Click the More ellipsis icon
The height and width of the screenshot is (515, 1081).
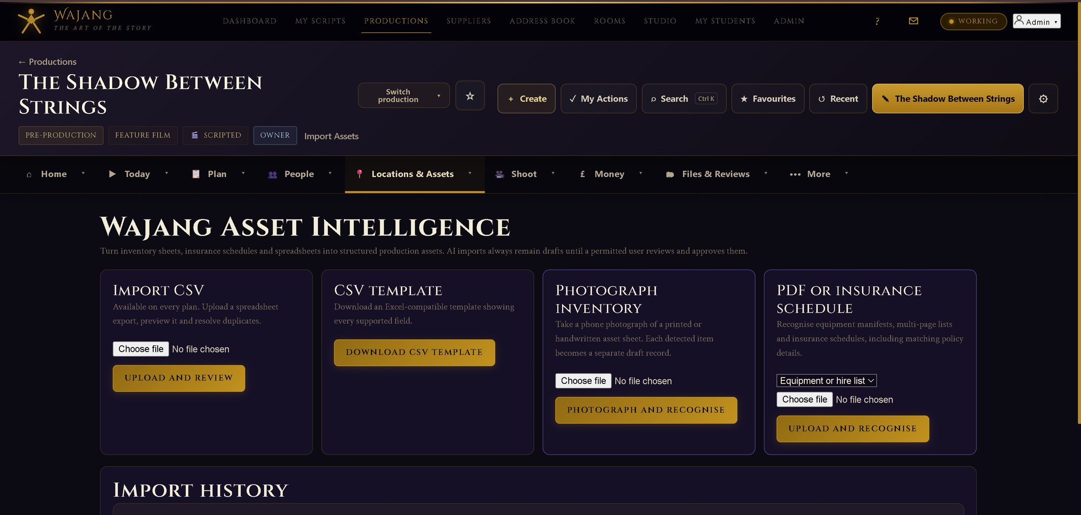pyautogui.click(x=795, y=174)
